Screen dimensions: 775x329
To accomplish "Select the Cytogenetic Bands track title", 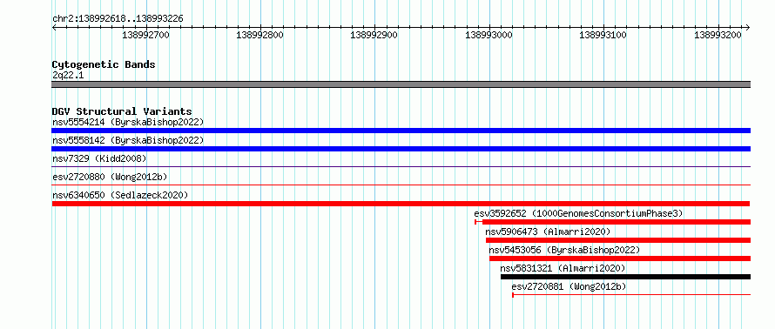I will (104, 64).
